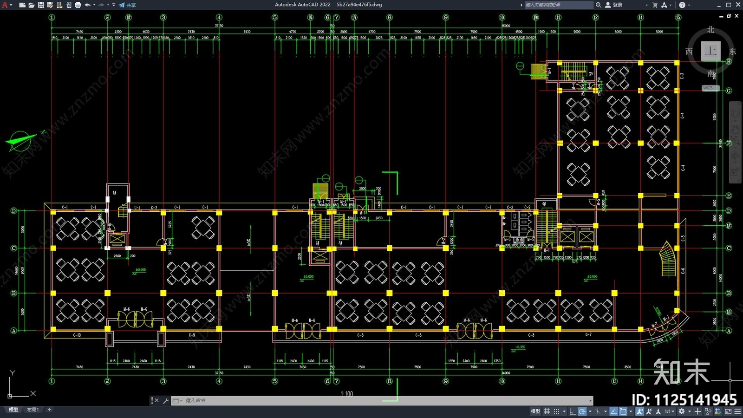This screenshot has height=418, width=743.
Task: Toggle the drawing grid display
Action: tap(547, 411)
